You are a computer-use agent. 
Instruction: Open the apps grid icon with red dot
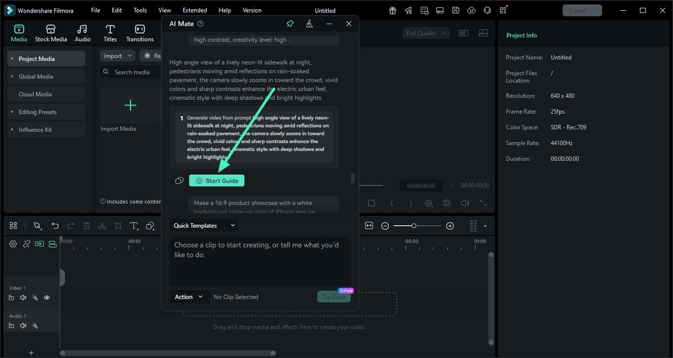point(503,10)
